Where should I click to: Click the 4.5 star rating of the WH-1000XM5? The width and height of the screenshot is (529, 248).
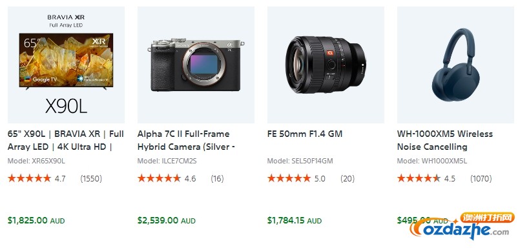coord(426,178)
